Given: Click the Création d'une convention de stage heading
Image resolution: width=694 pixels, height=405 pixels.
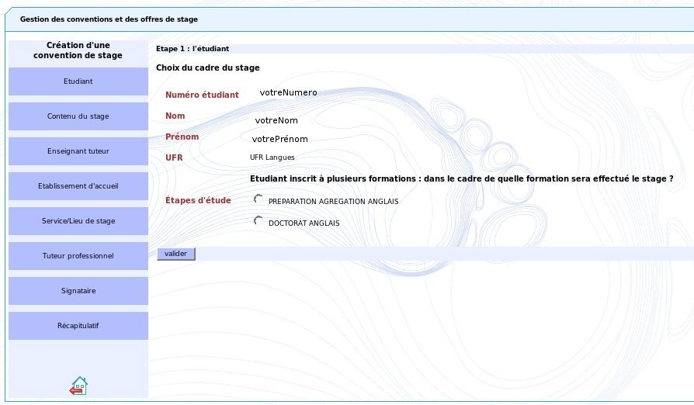Looking at the screenshot, I should click(x=78, y=50).
